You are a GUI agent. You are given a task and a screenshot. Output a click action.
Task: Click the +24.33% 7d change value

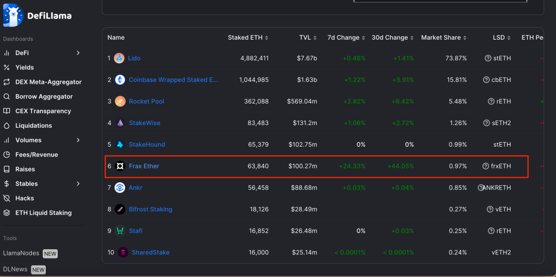pyautogui.click(x=352, y=166)
